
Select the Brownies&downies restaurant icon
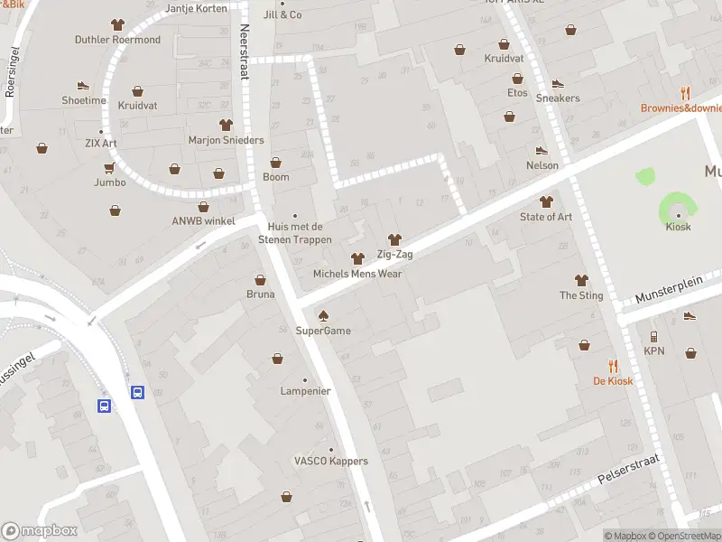click(685, 94)
